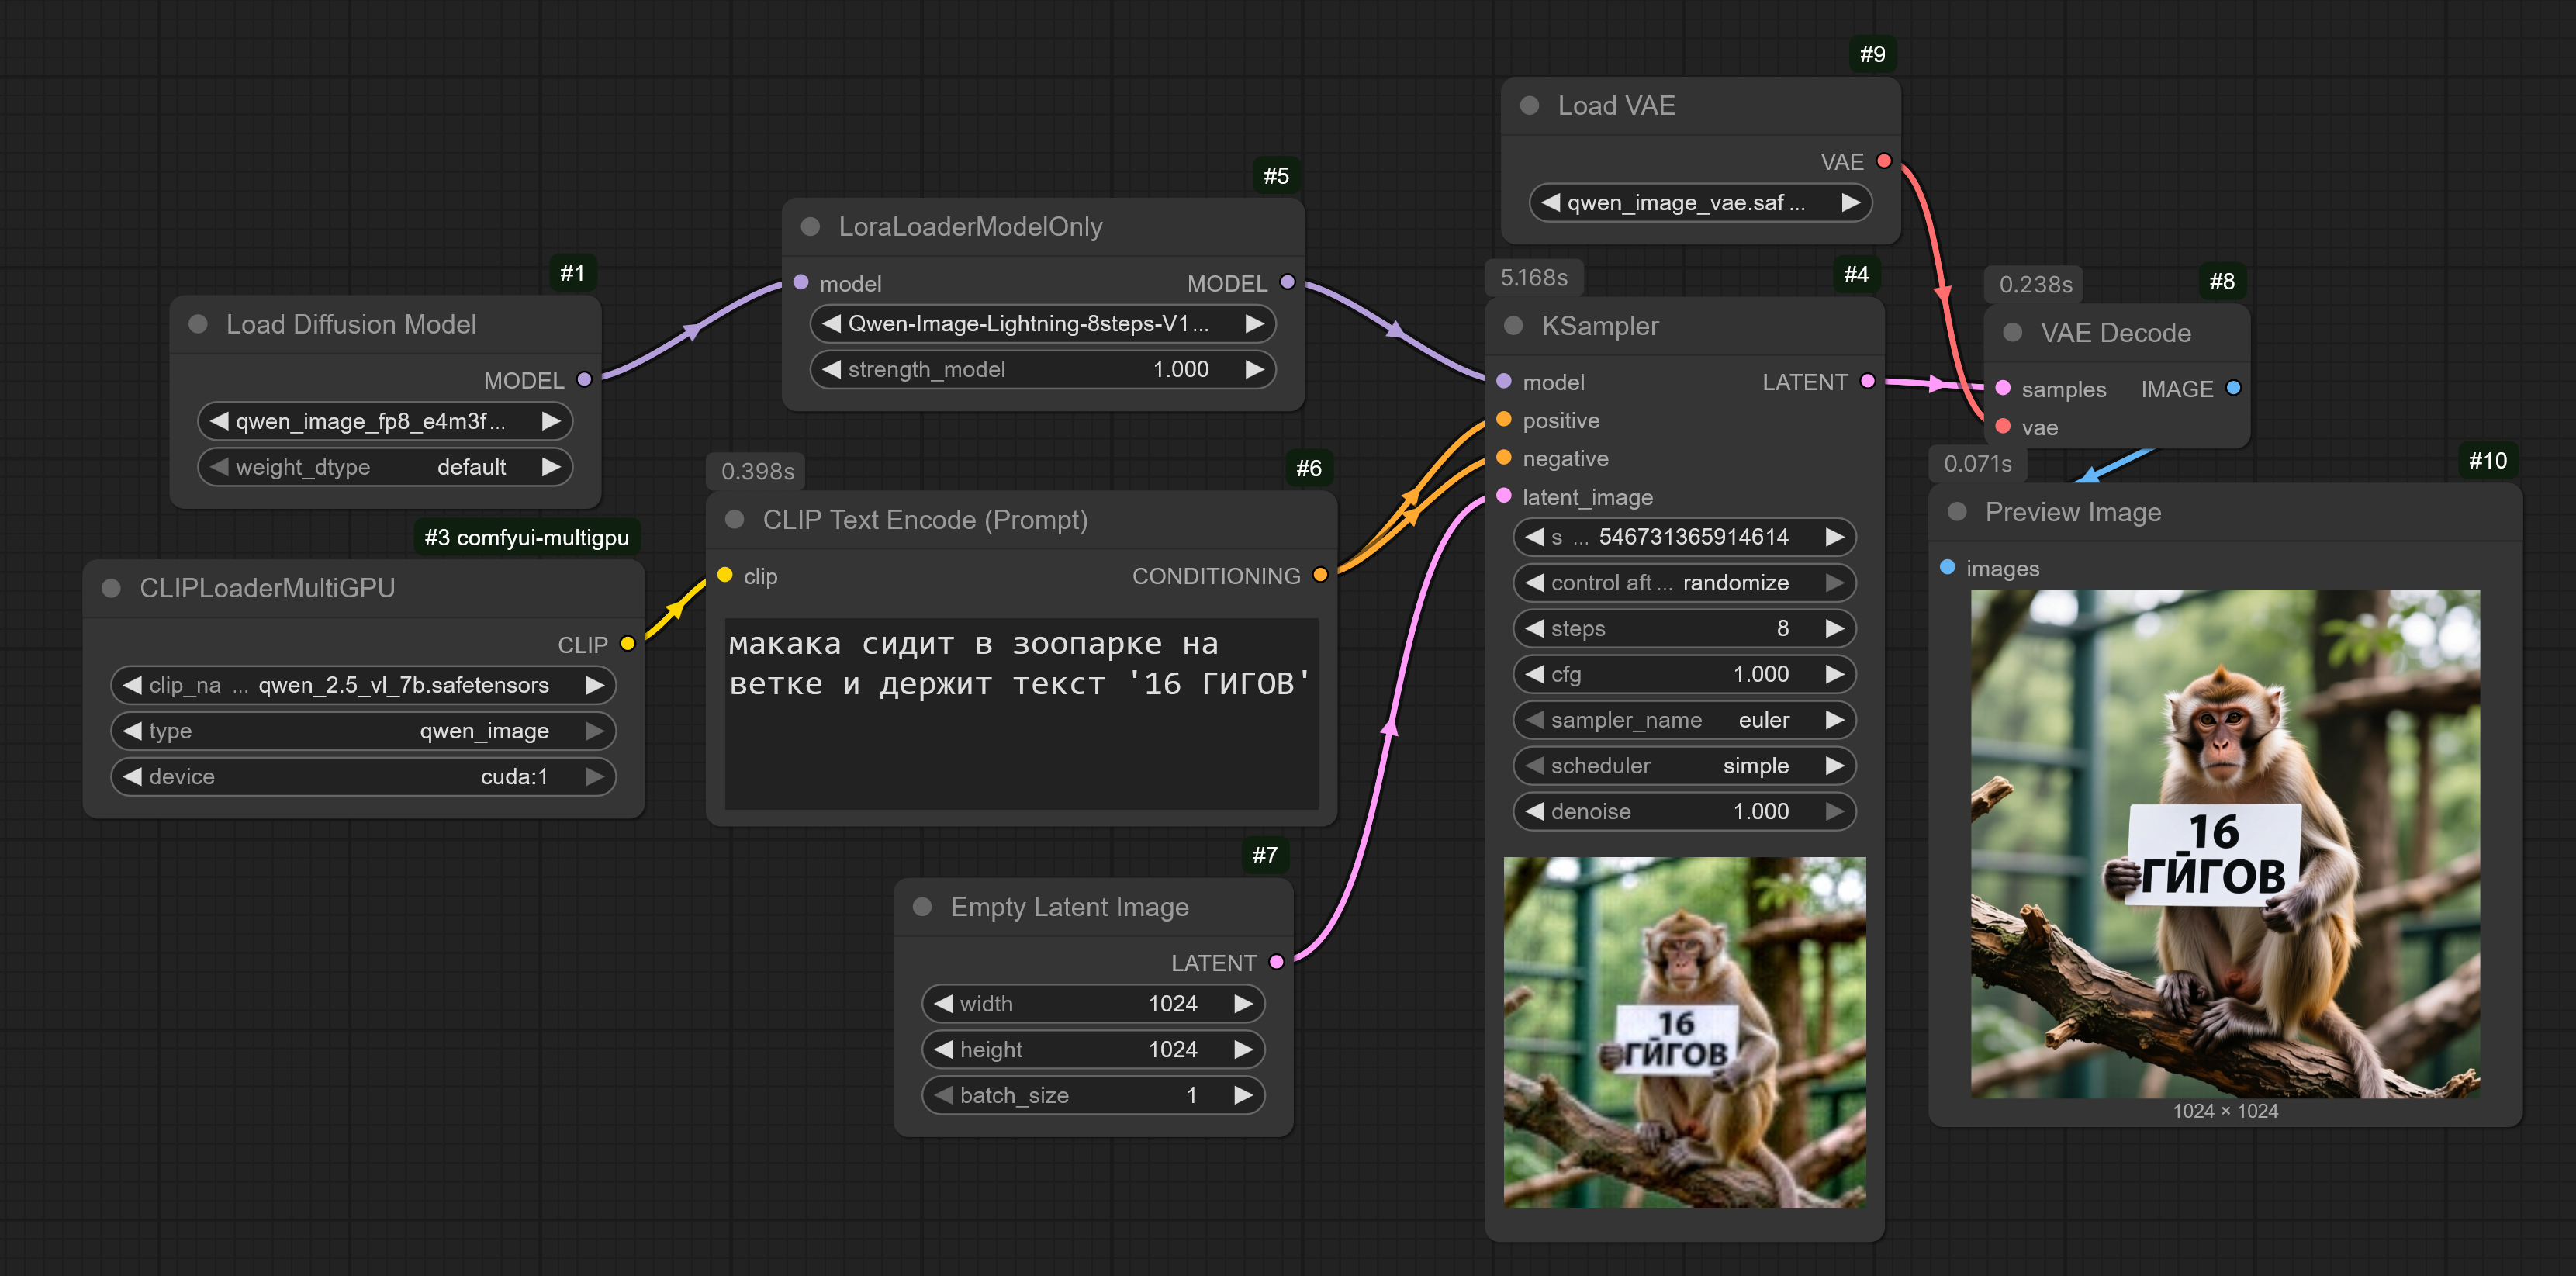The height and width of the screenshot is (1276, 2576).
Task: Click the CLIP output socket on CLIPLoaderMultiGPU
Action: pos(628,644)
